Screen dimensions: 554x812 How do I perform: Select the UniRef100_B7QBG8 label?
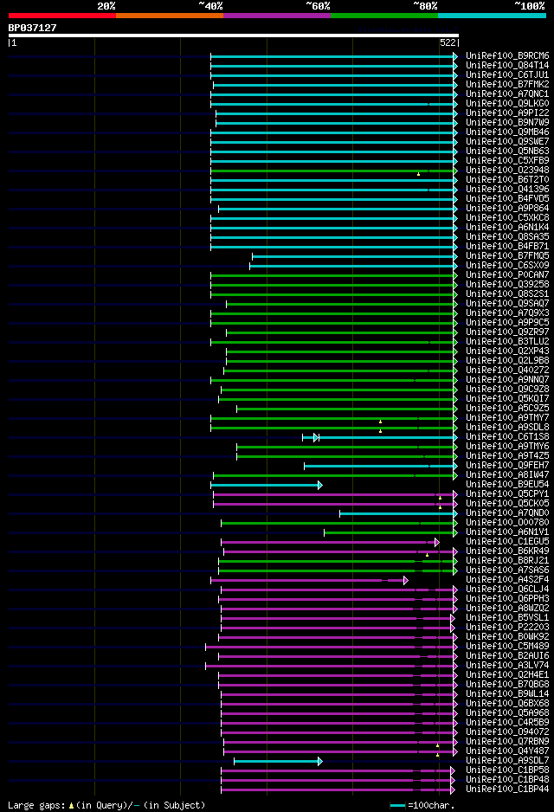507,685
